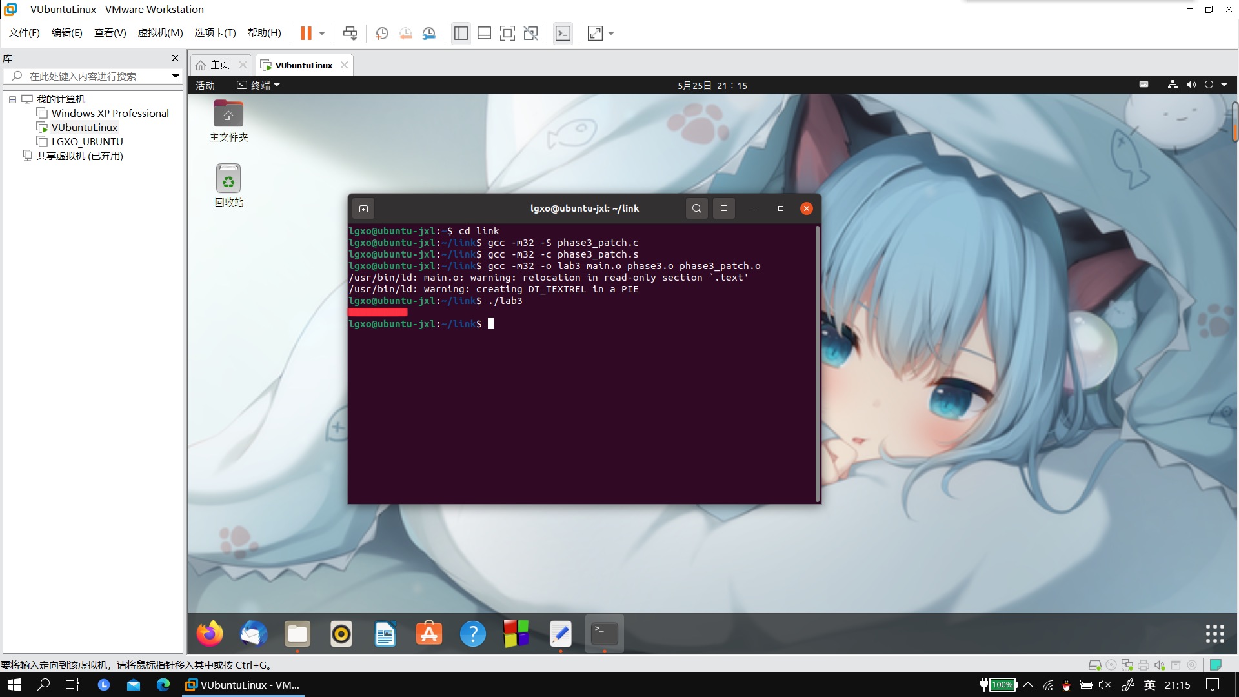Image resolution: width=1239 pixels, height=697 pixels.
Task: Open the library search filter dropdown arrow
Action: click(176, 76)
